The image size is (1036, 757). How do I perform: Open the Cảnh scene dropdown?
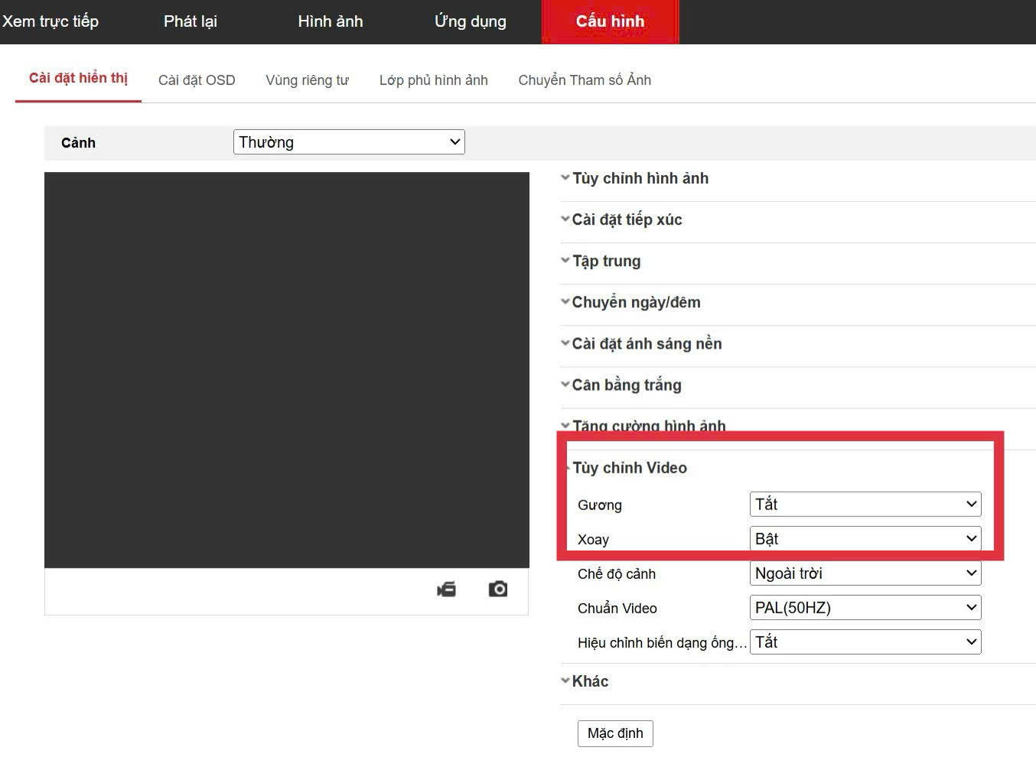tap(349, 142)
